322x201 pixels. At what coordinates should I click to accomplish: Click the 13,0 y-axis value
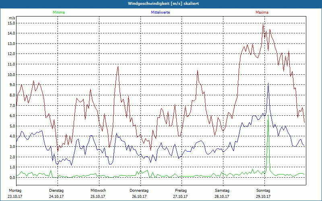[12, 43]
